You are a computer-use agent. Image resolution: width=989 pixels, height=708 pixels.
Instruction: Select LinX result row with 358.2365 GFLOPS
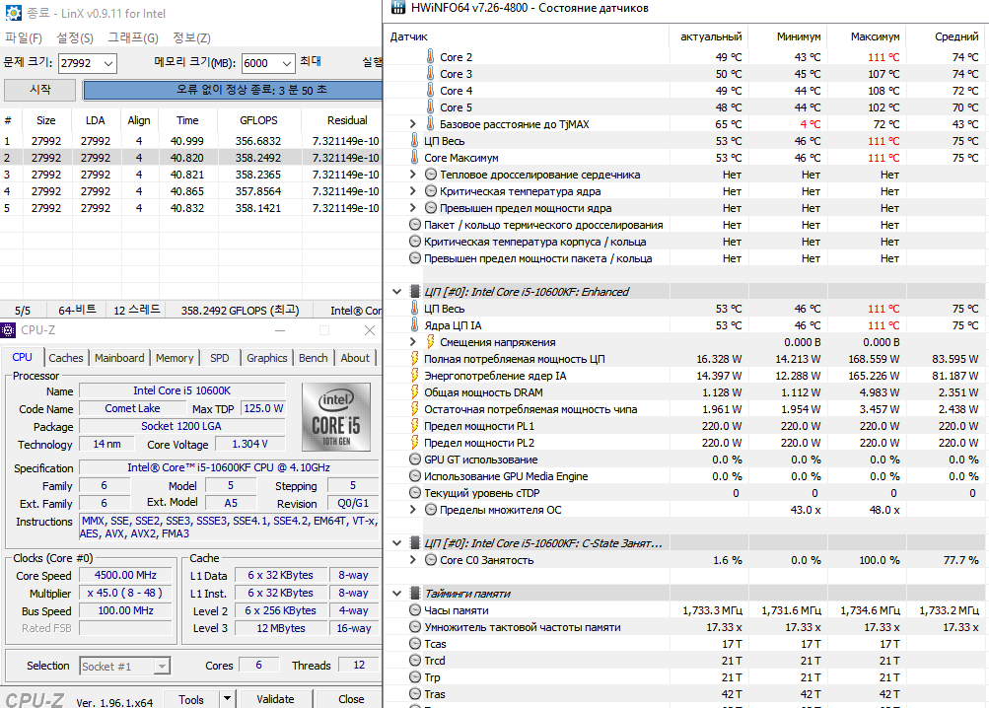coord(191,175)
